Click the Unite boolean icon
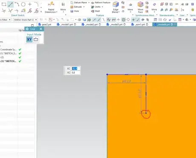Viewport: 196px width, 158px height. pos(92,7)
